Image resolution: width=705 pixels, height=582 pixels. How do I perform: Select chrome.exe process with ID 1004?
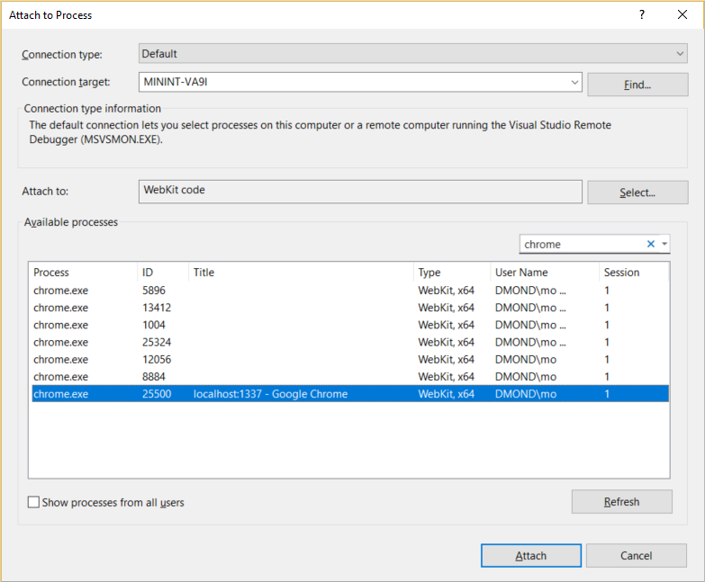click(350, 325)
